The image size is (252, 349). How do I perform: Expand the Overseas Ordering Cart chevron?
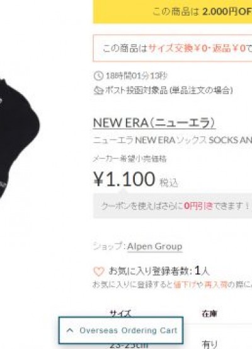(70, 330)
